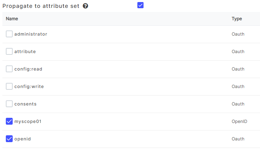Uncheck the Propagate to attribute set checkbox
Screen dimensions: 260x150
click(140, 5)
